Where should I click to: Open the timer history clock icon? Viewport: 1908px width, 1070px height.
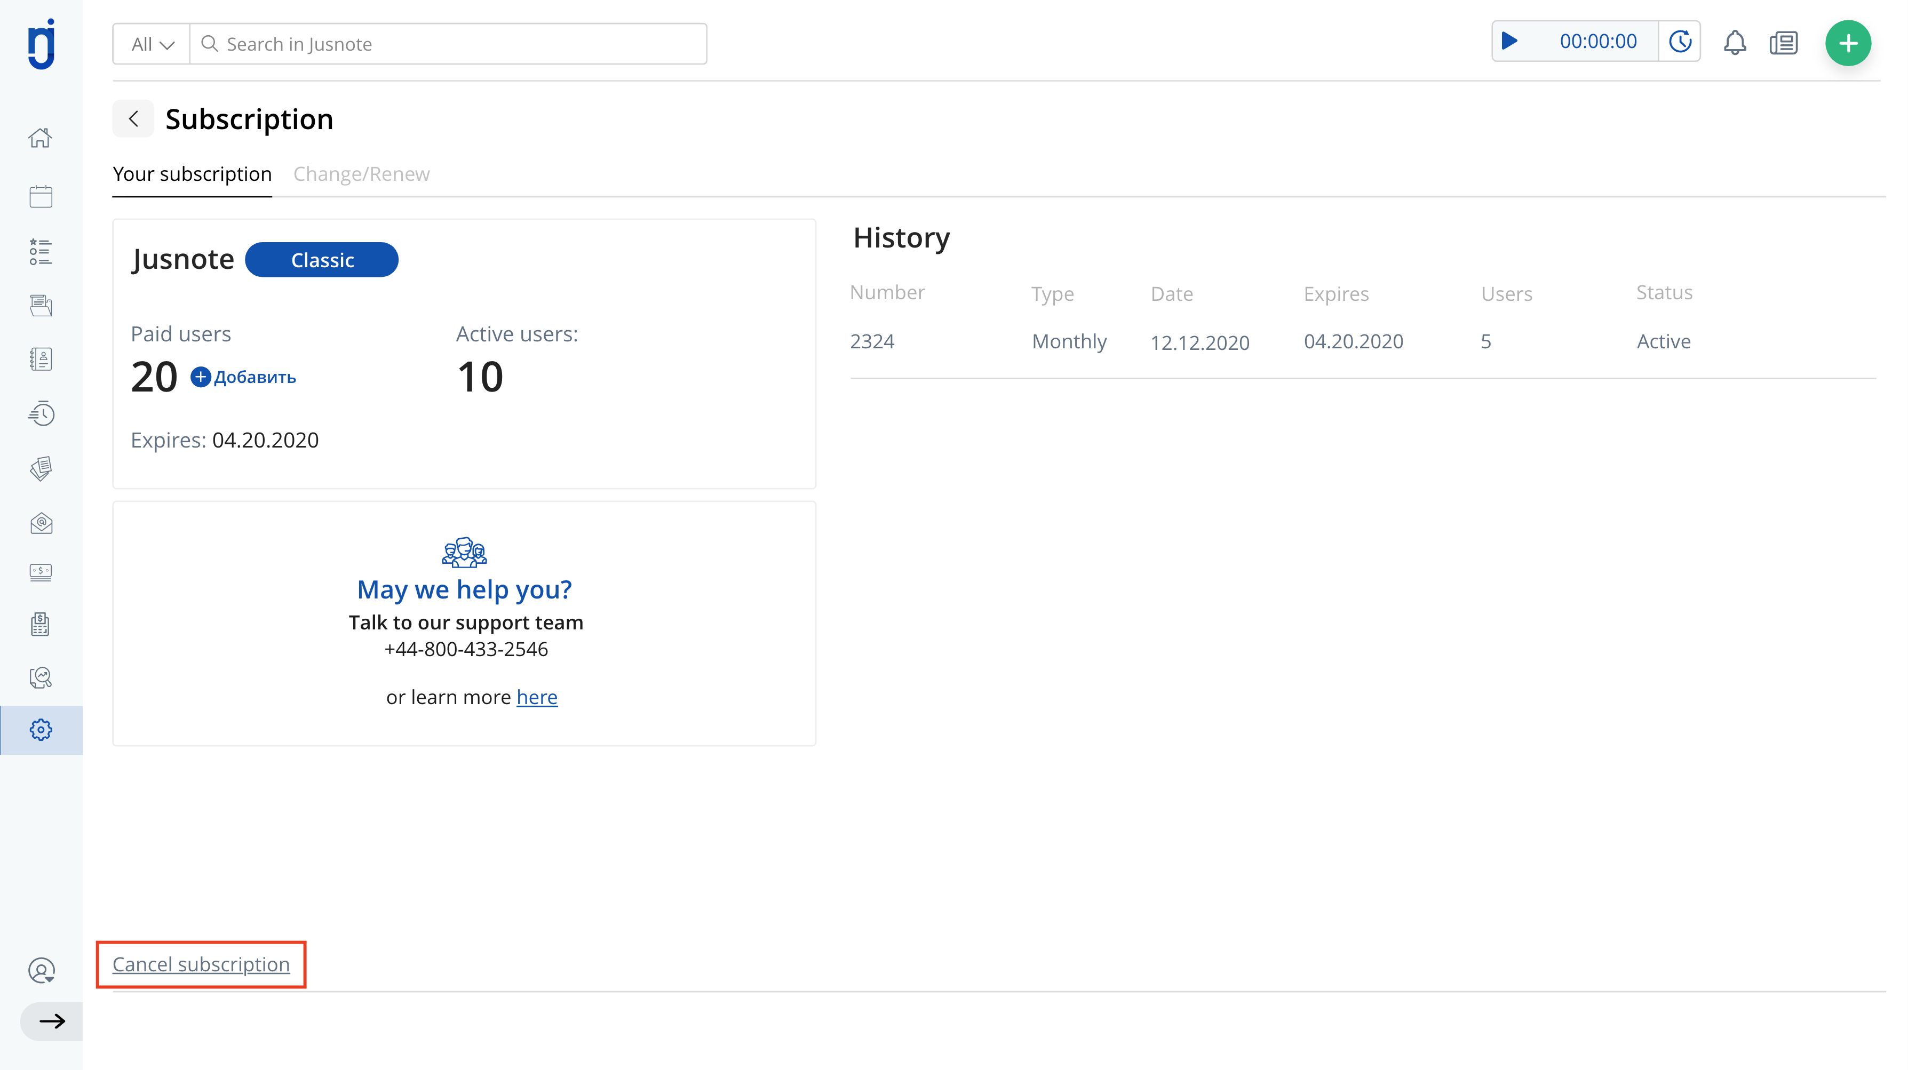tap(1680, 42)
